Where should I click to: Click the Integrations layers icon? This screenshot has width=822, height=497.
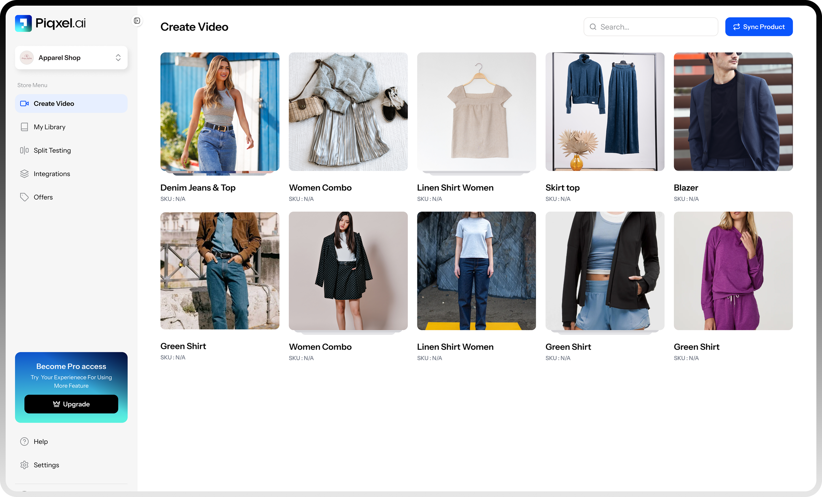click(24, 174)
